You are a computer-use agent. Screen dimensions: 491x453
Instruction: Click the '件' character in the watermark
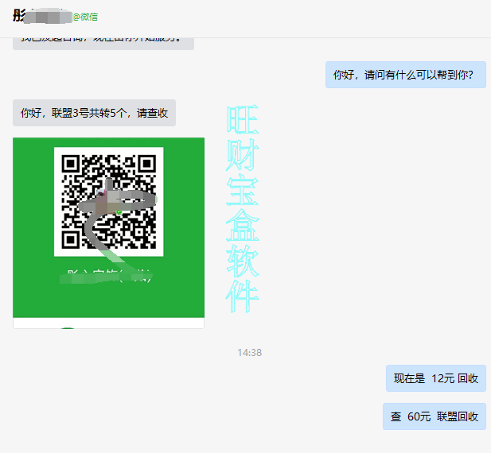tap(242, 297)
